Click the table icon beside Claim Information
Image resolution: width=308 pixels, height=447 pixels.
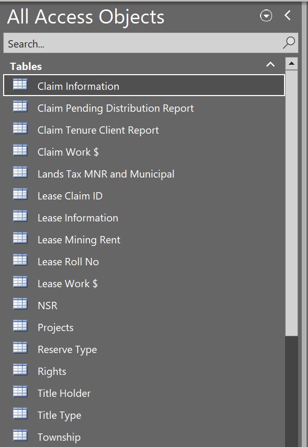pos(20,85)
